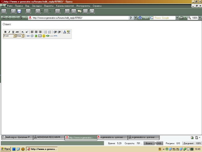Click the blue floppy disk save button

coord(19,11)
